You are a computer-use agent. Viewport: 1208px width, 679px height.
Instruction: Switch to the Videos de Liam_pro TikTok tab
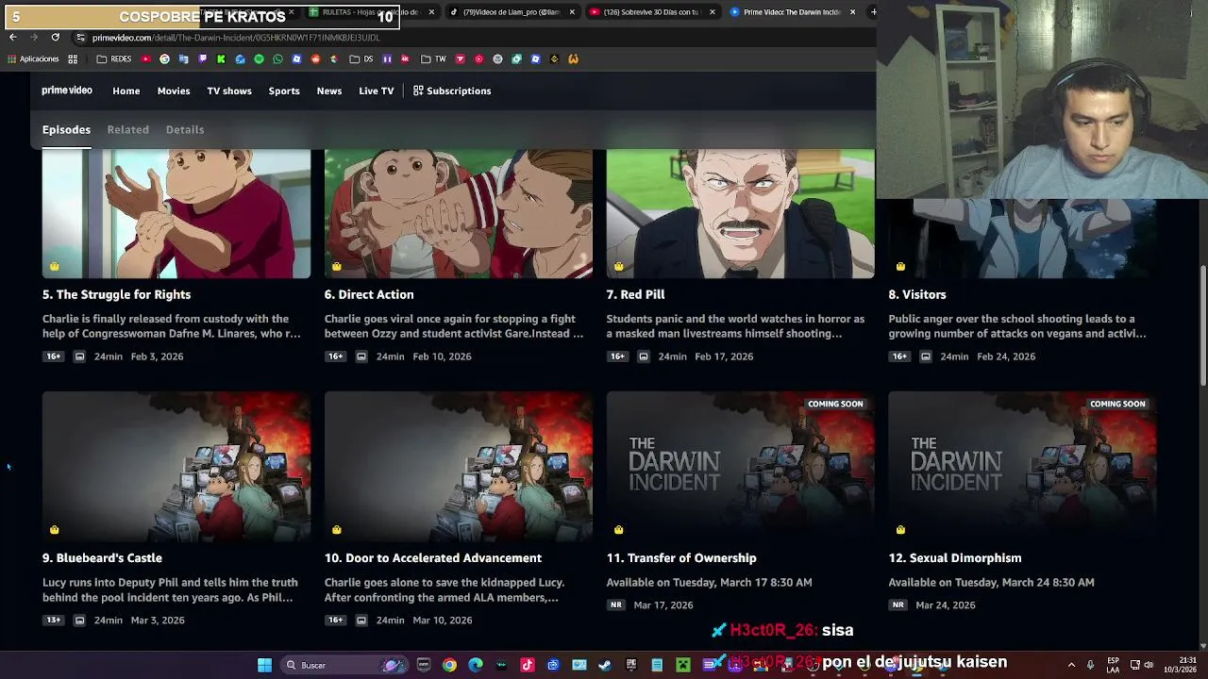tap(511, 12)
